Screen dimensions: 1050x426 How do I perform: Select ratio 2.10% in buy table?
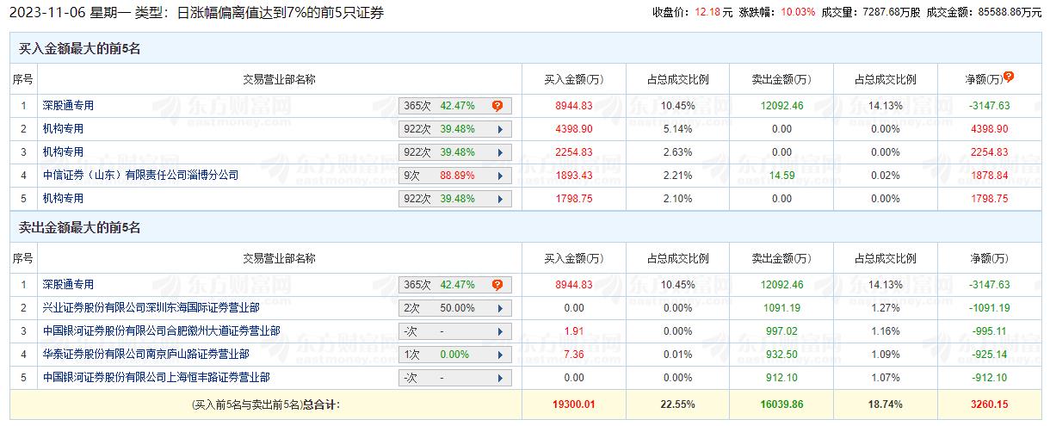coord(677,199)
